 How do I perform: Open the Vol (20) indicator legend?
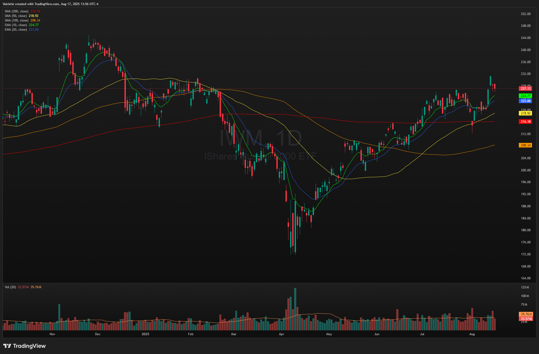(10, 287)
